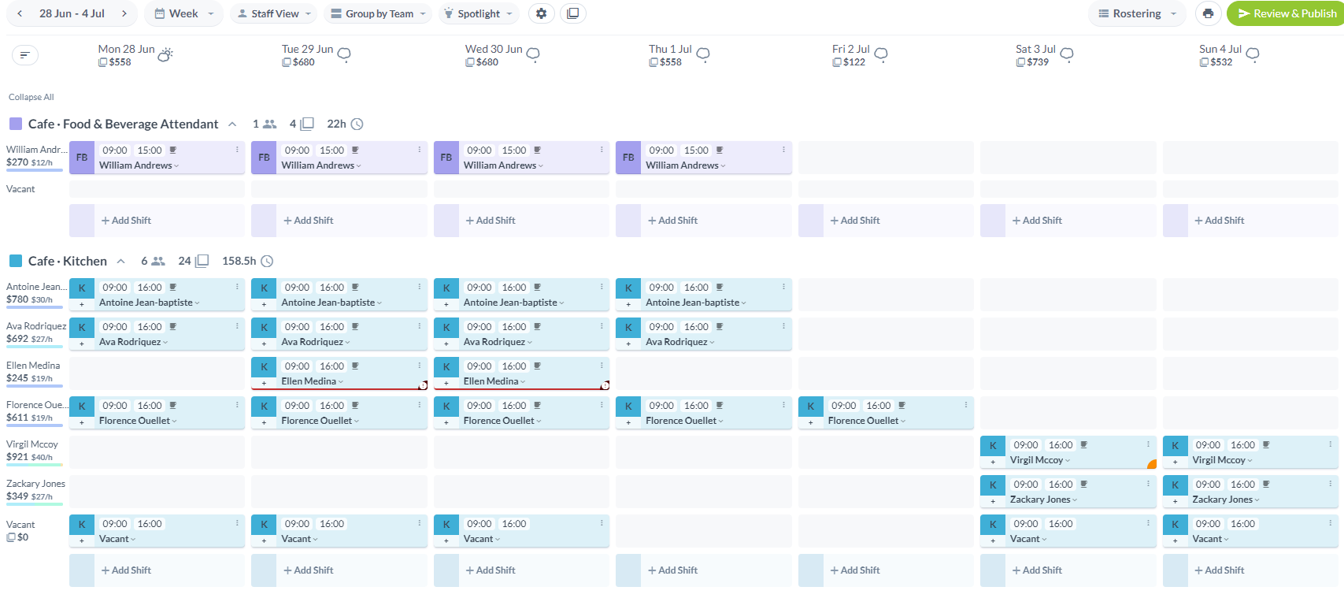Open options menu on William Andrews' Monday shift

pyautogui.click(x=237, y=150)
